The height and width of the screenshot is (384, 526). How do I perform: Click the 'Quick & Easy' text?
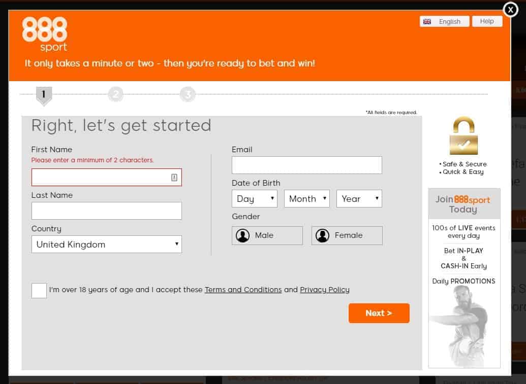[463, 172]
